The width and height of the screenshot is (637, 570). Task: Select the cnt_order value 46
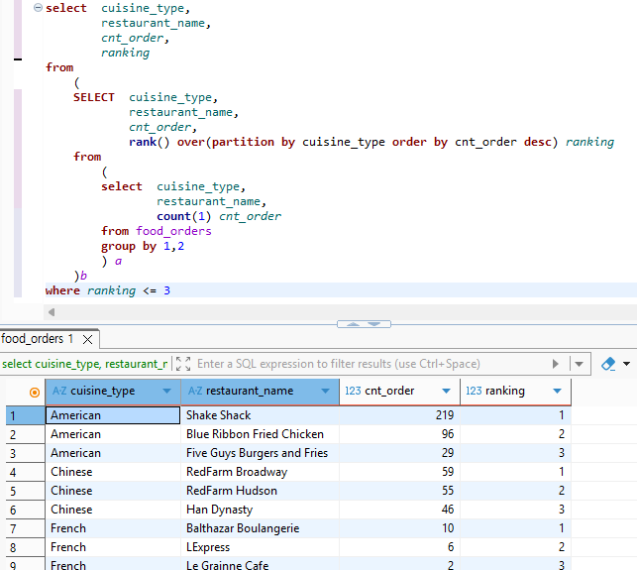(x=400, y=510)
